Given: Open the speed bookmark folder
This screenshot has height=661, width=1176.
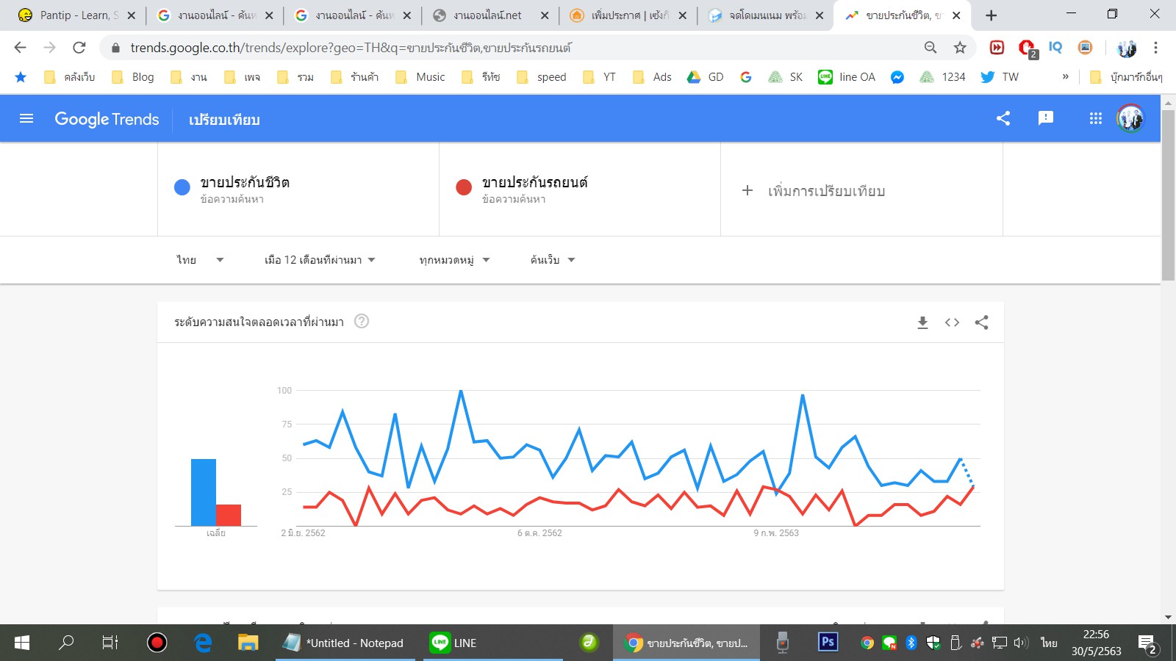Looking at the screenshot, I should 542,76.
